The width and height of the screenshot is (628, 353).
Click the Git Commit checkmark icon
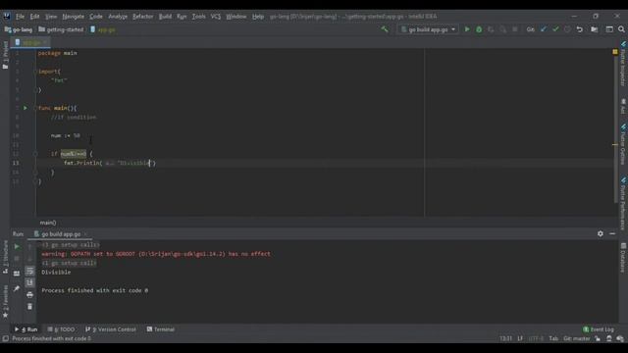[555, 29]
